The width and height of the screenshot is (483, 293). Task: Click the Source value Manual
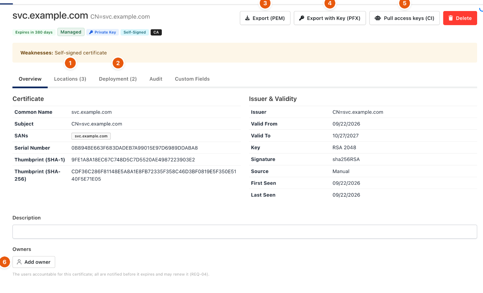point(341,171)
